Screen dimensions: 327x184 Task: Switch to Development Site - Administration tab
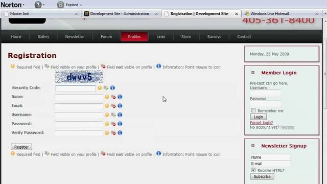[x=121, y=14]
